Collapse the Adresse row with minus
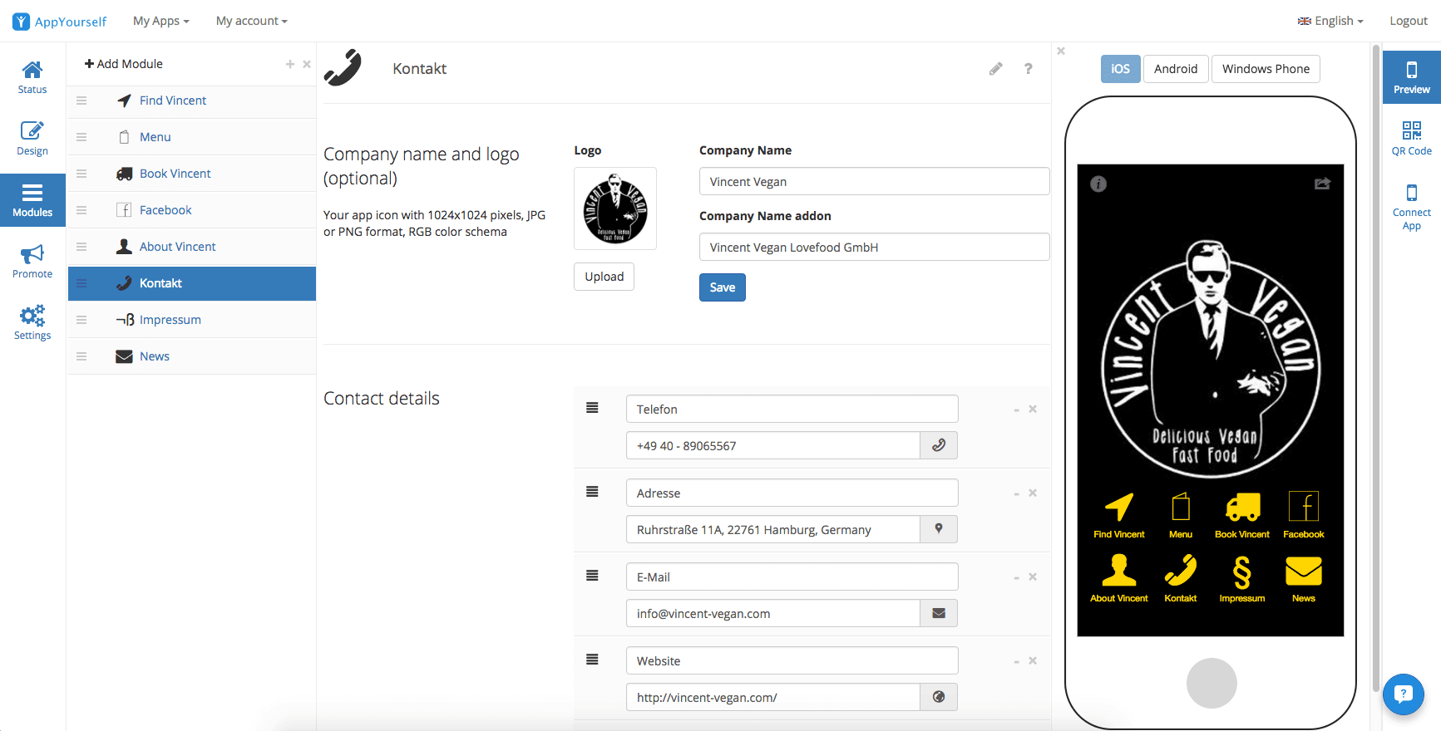The width and height of the screenshot is (1441, 731). (1016, 493)
